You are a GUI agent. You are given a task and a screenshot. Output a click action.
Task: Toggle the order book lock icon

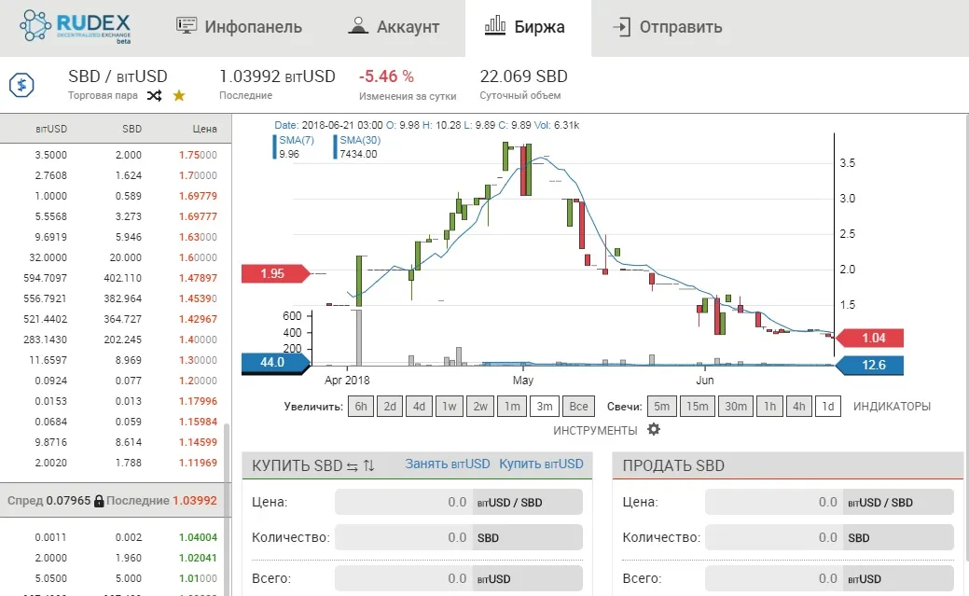pos(99,501)
